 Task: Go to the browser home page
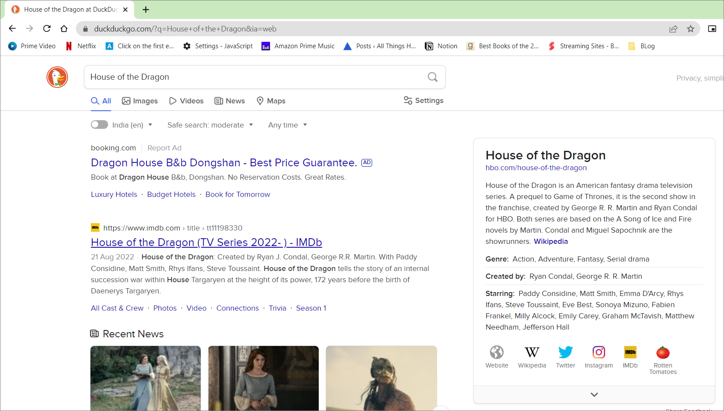(64, 28)
